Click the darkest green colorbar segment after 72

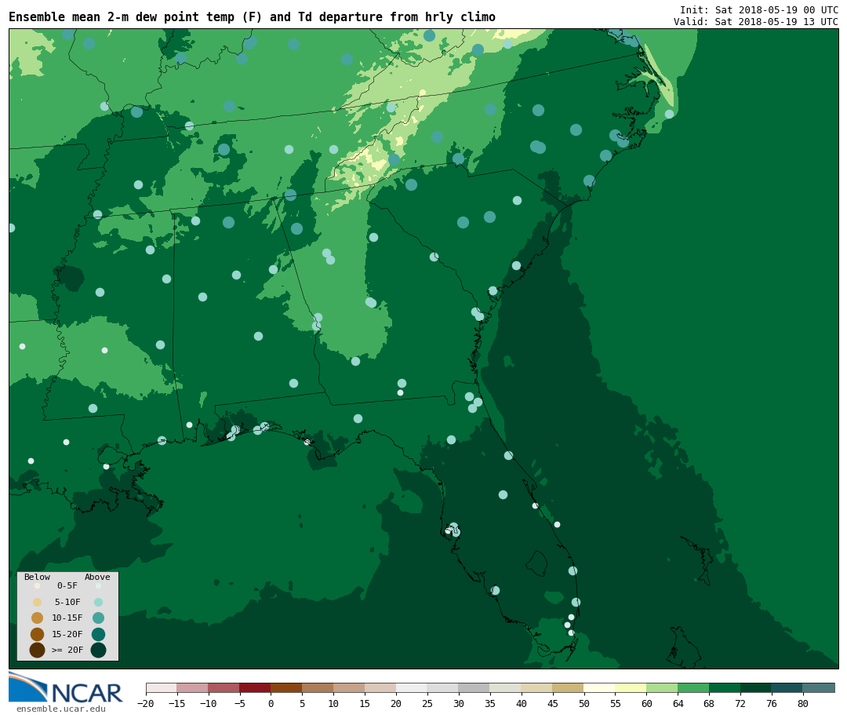coord(756,687)
